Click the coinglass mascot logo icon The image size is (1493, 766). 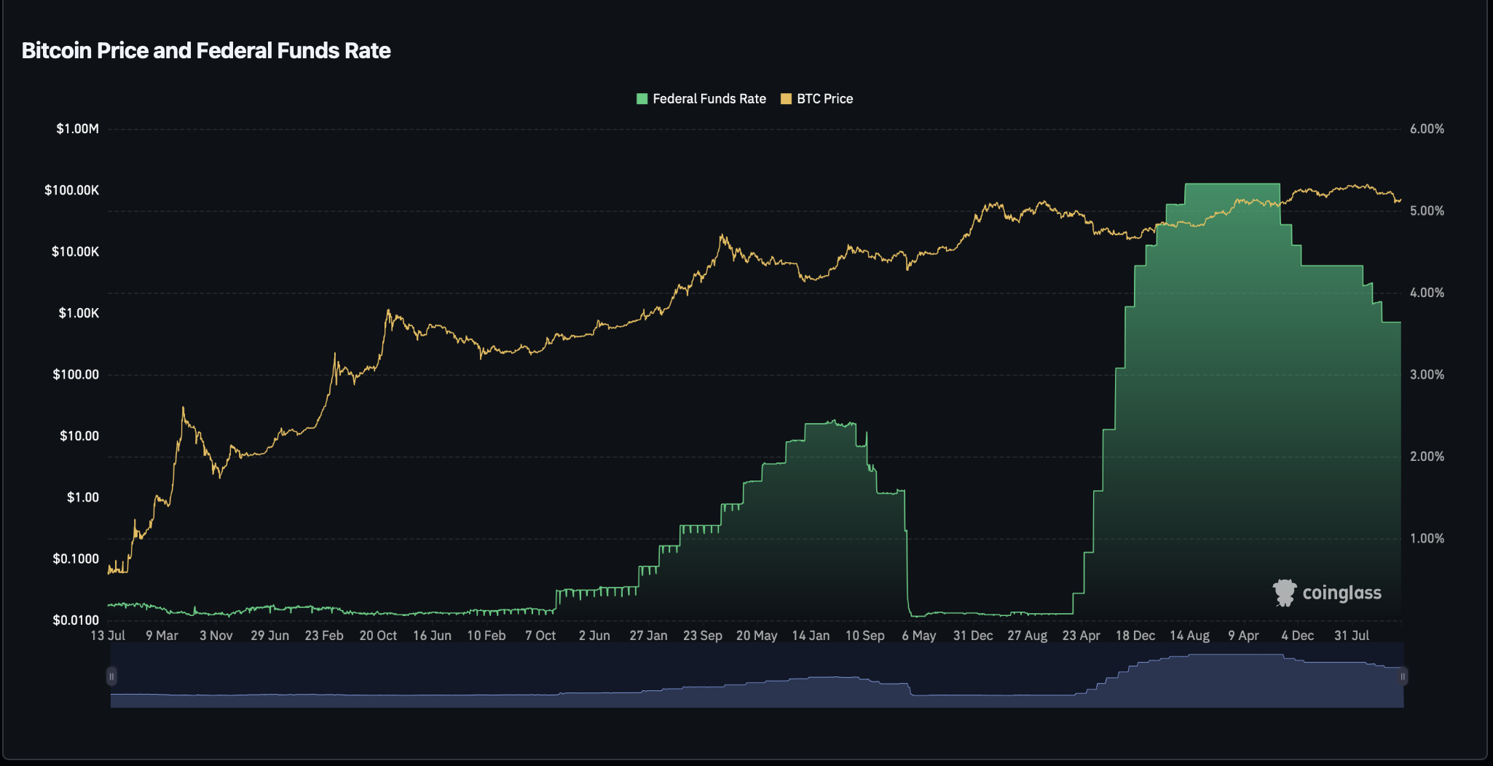[x=1284, y=593]
